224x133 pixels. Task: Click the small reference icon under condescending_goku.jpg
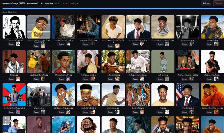tap(68, 112)
